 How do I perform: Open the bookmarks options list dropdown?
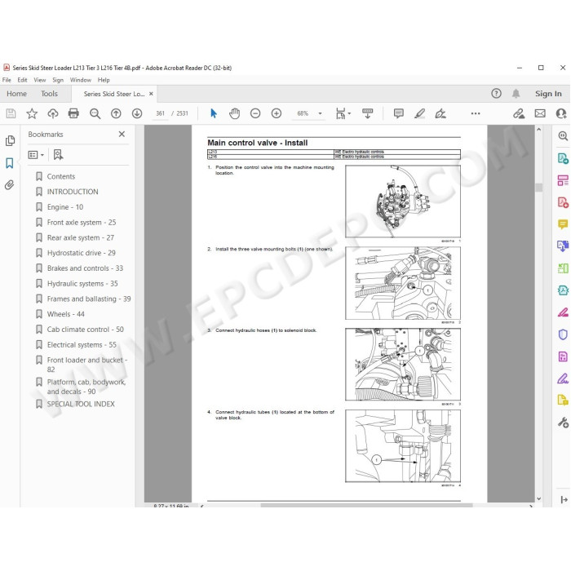coord(36,155)
